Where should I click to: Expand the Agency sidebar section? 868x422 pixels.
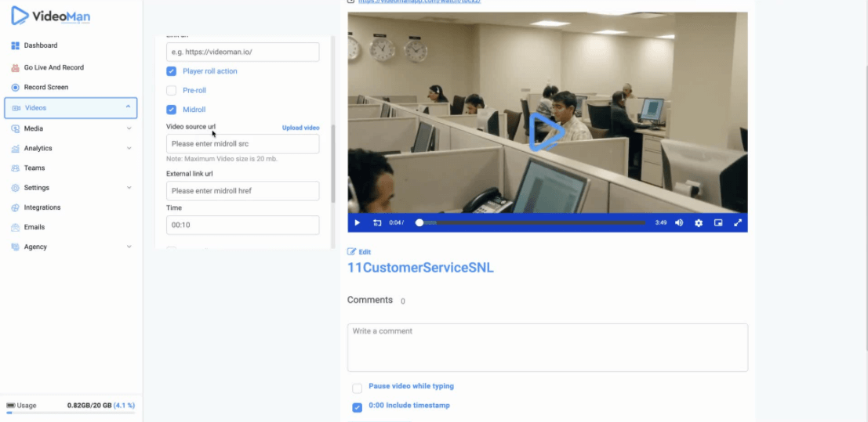129,247
